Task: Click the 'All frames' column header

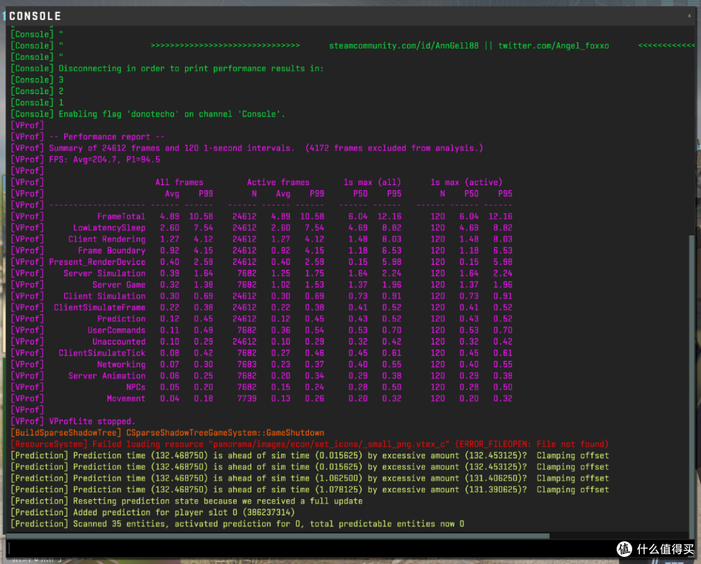Action: click(179, 182)
